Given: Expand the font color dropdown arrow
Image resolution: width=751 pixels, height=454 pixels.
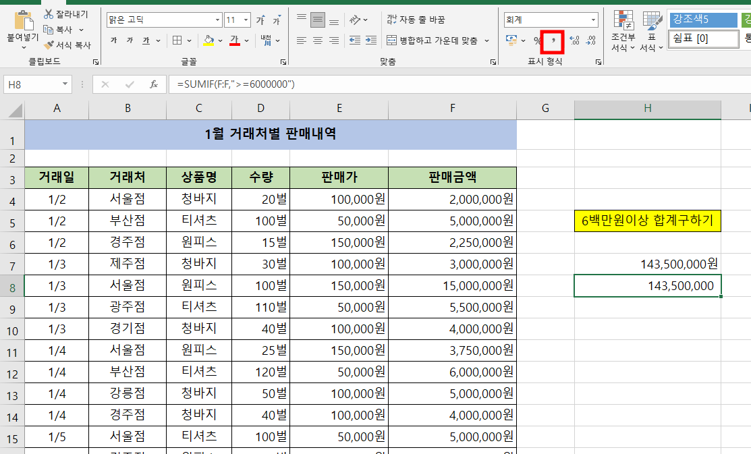Looking at the screenshot, I should [247, 40].
